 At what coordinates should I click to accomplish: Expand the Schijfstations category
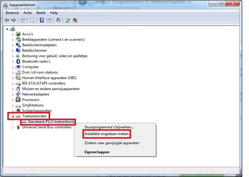pyautogui.click(x=13, y=105)
